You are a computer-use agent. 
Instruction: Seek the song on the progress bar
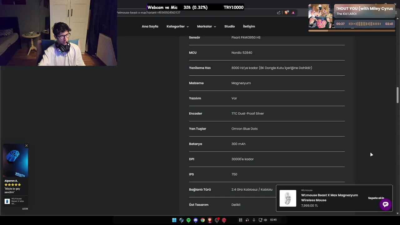pos(352,31)
